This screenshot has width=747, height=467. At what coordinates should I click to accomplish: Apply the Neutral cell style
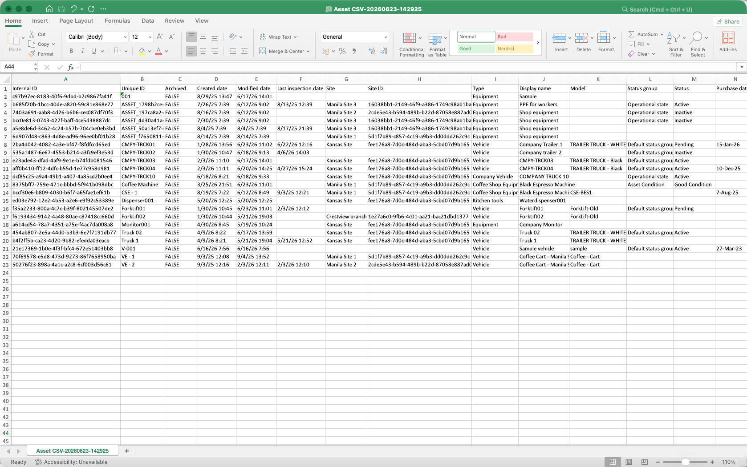pyautogui.click(x=515, y=49)
